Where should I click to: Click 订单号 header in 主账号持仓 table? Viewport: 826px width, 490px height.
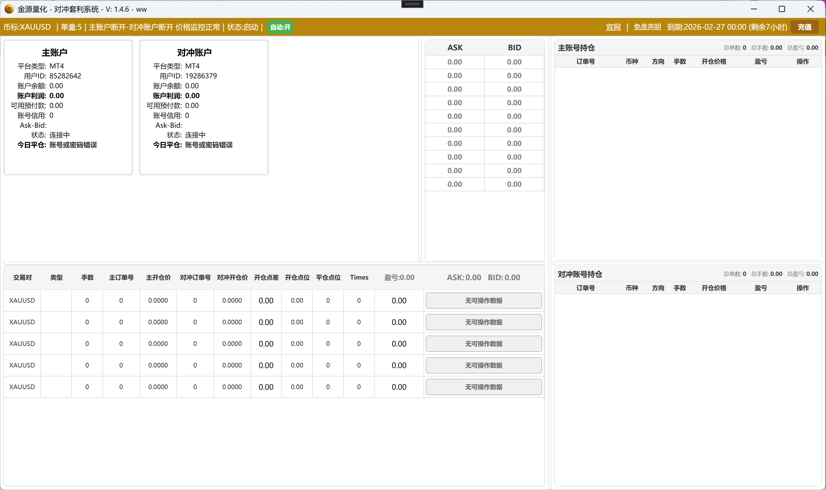click(x=585, y=61)
